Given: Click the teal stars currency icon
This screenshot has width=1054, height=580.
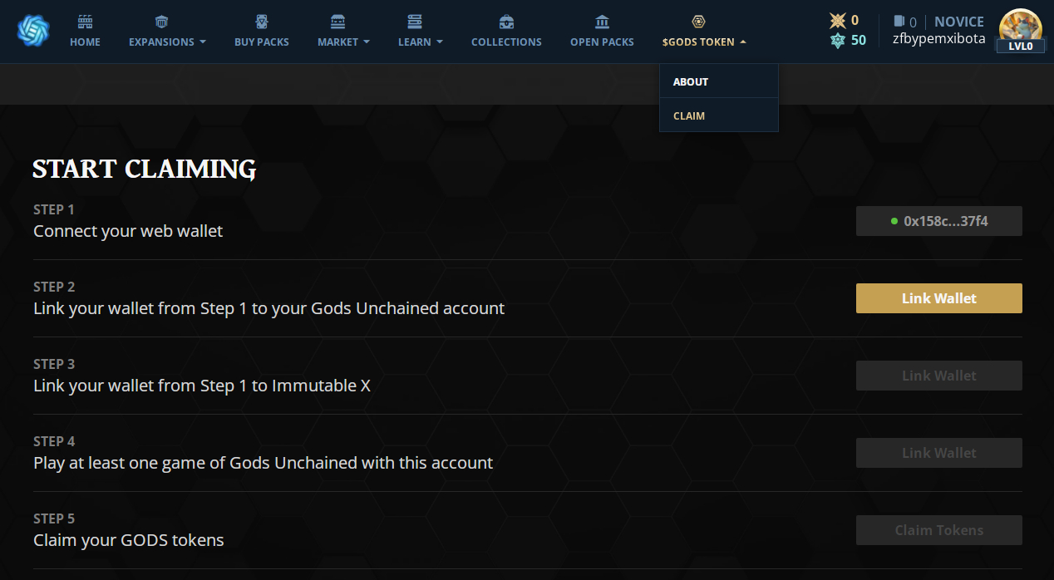Looking at the screenshot, I should tap(838, 40).
